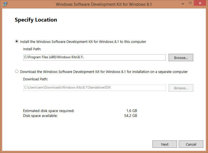Minimize the SDK setup window
The height and width of the screenshot is (153, 208).
(x=183, y=4)
